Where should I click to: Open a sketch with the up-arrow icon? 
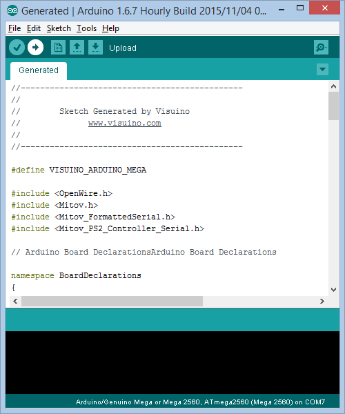click(x=77, y=48)
